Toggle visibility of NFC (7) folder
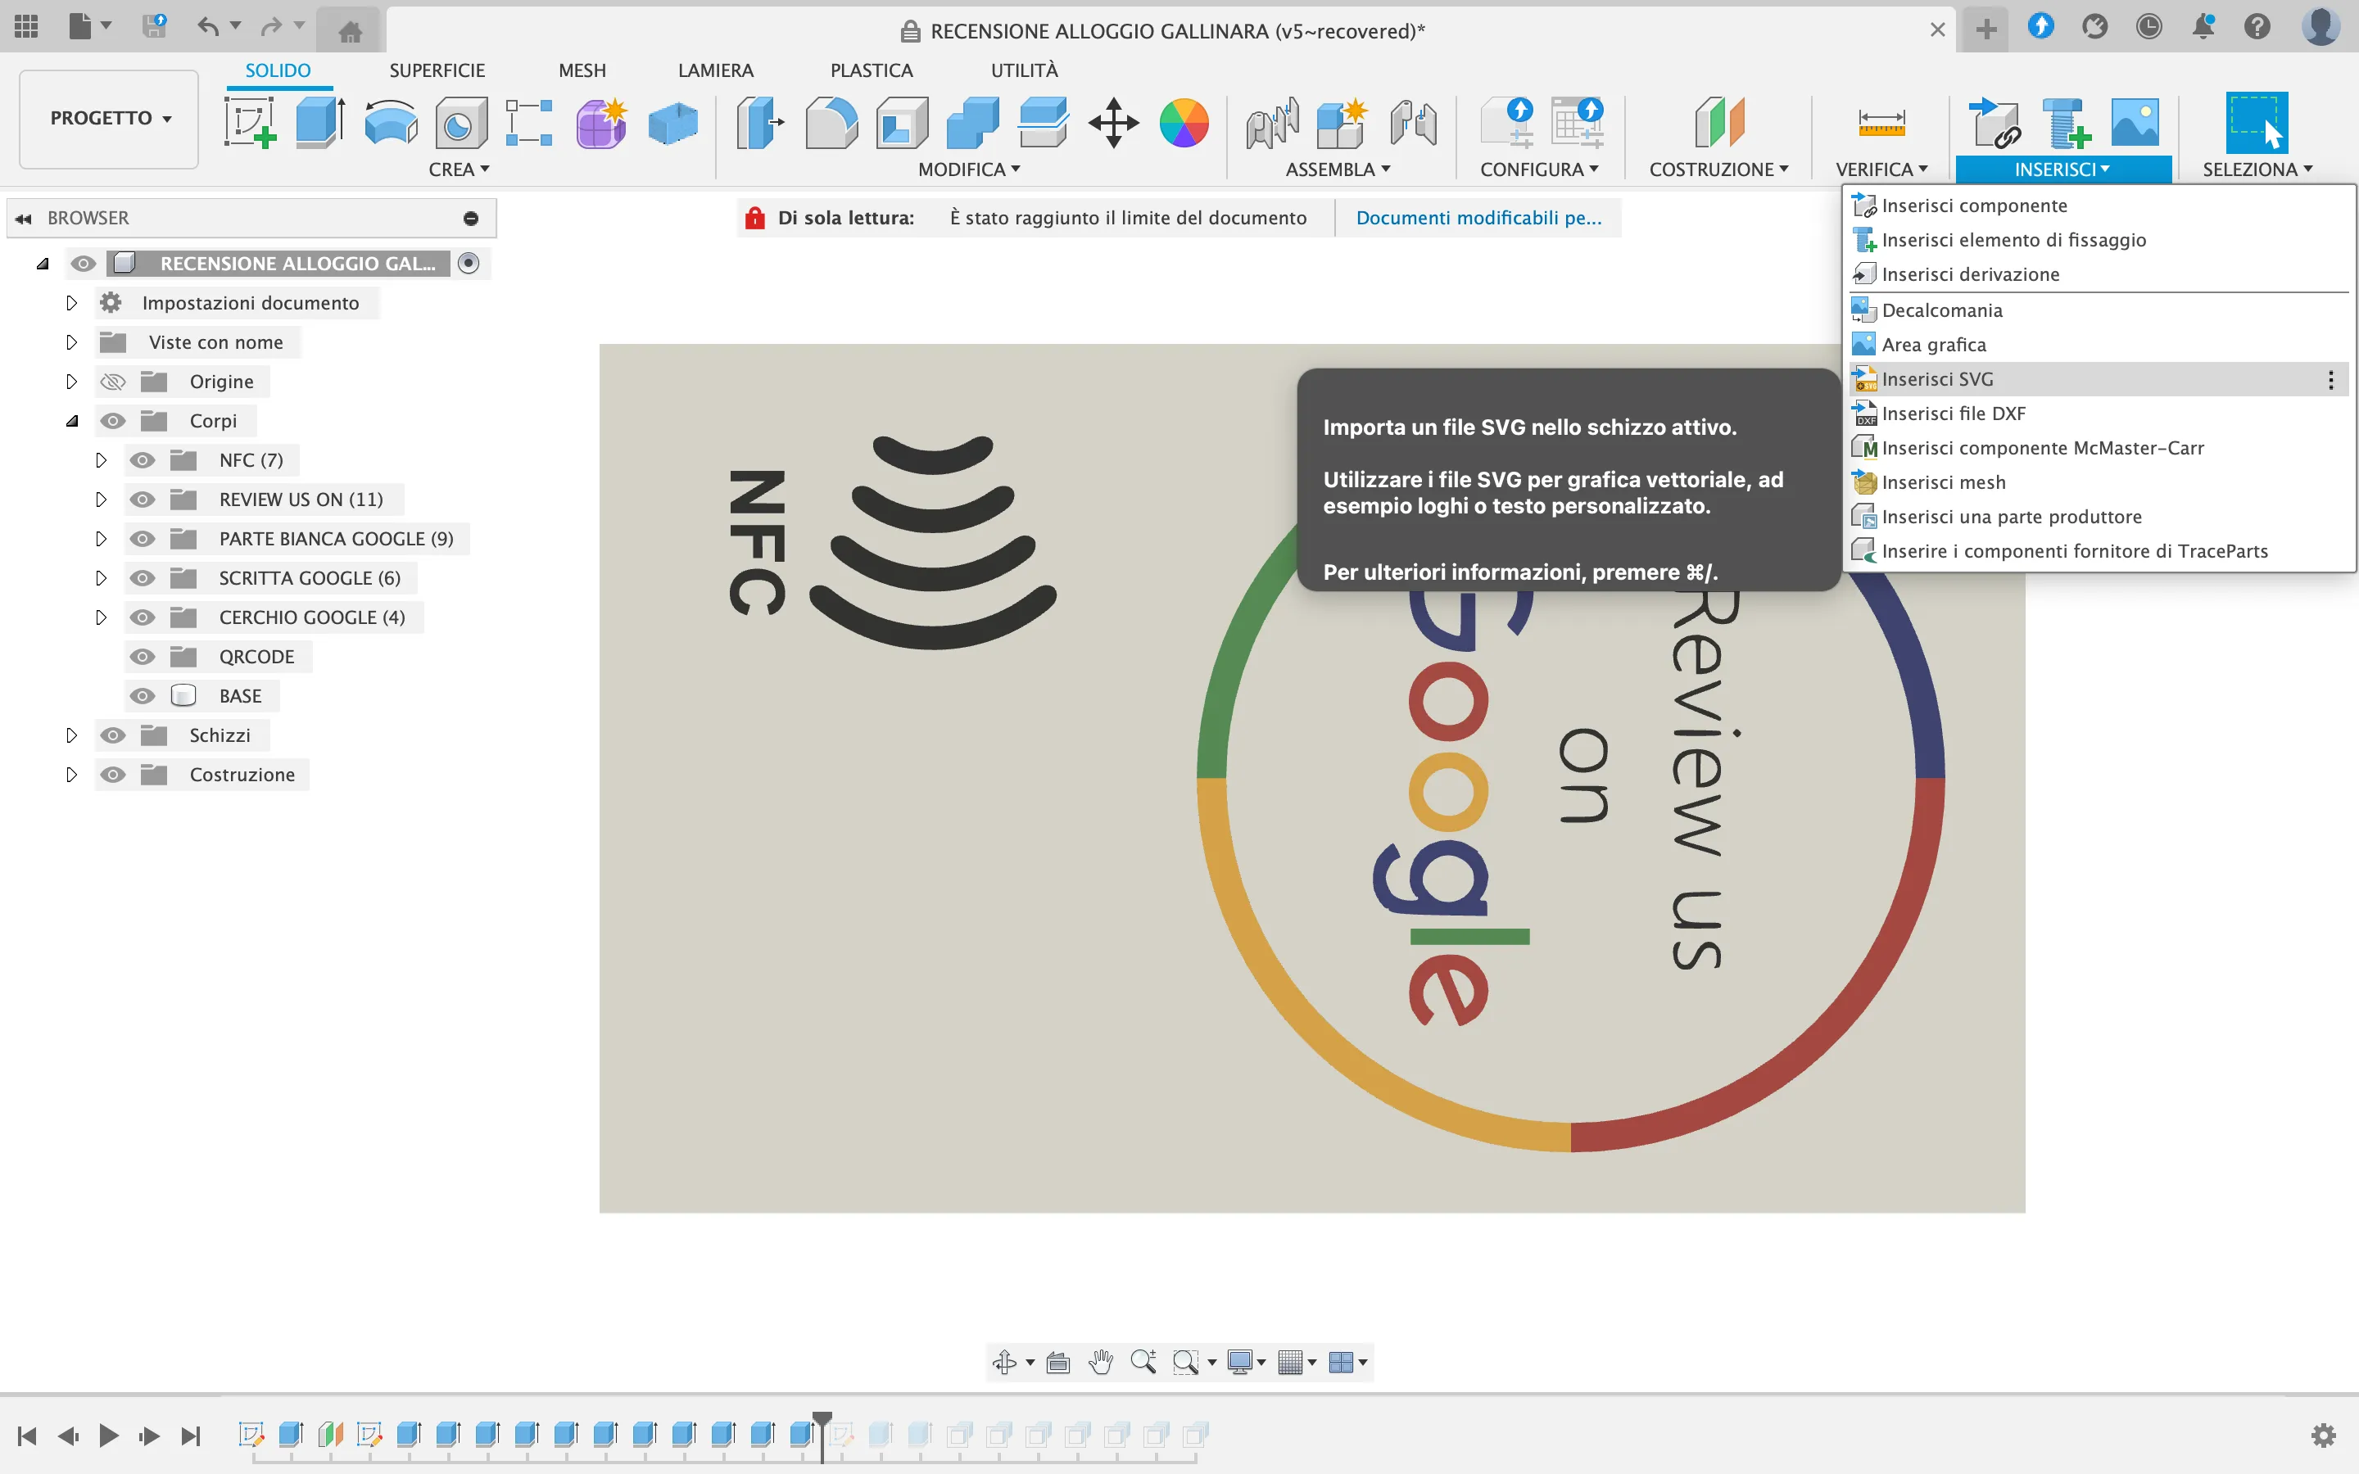The width and height of the screenshot is (2359, 1474). pyautogui.click(x=143, y=460)
